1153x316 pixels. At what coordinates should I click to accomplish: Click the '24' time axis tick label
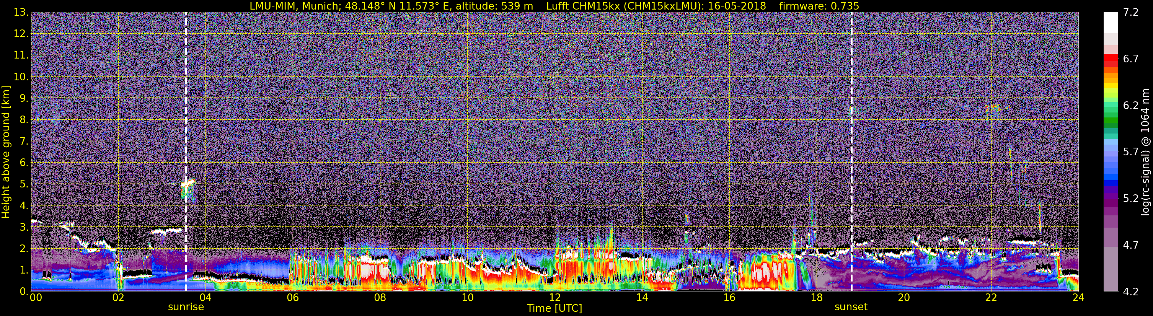(x=1078, y=298)
